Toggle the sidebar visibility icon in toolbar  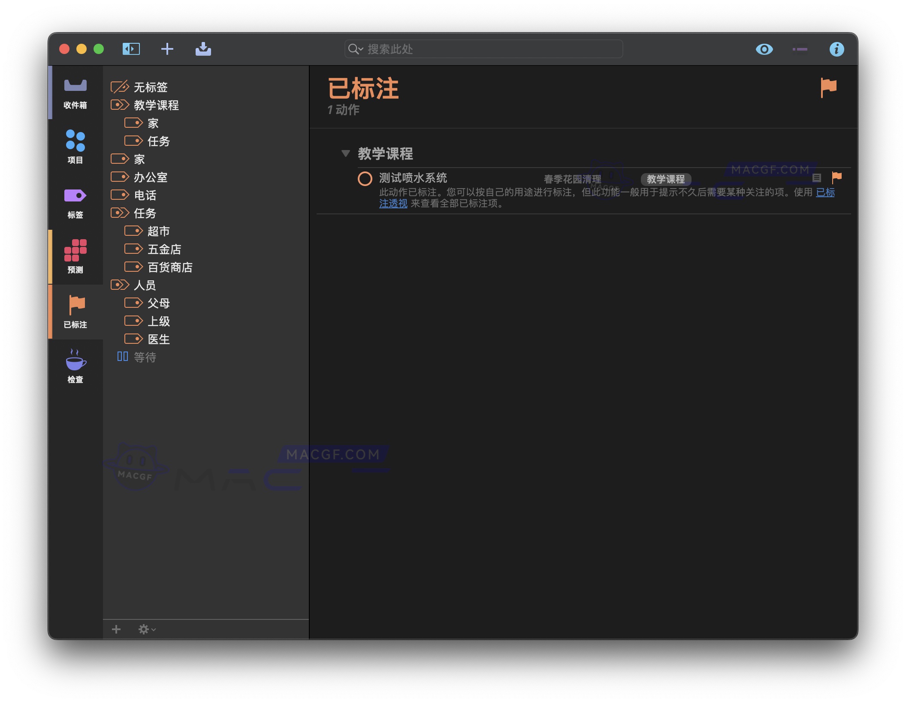point(131,49)
